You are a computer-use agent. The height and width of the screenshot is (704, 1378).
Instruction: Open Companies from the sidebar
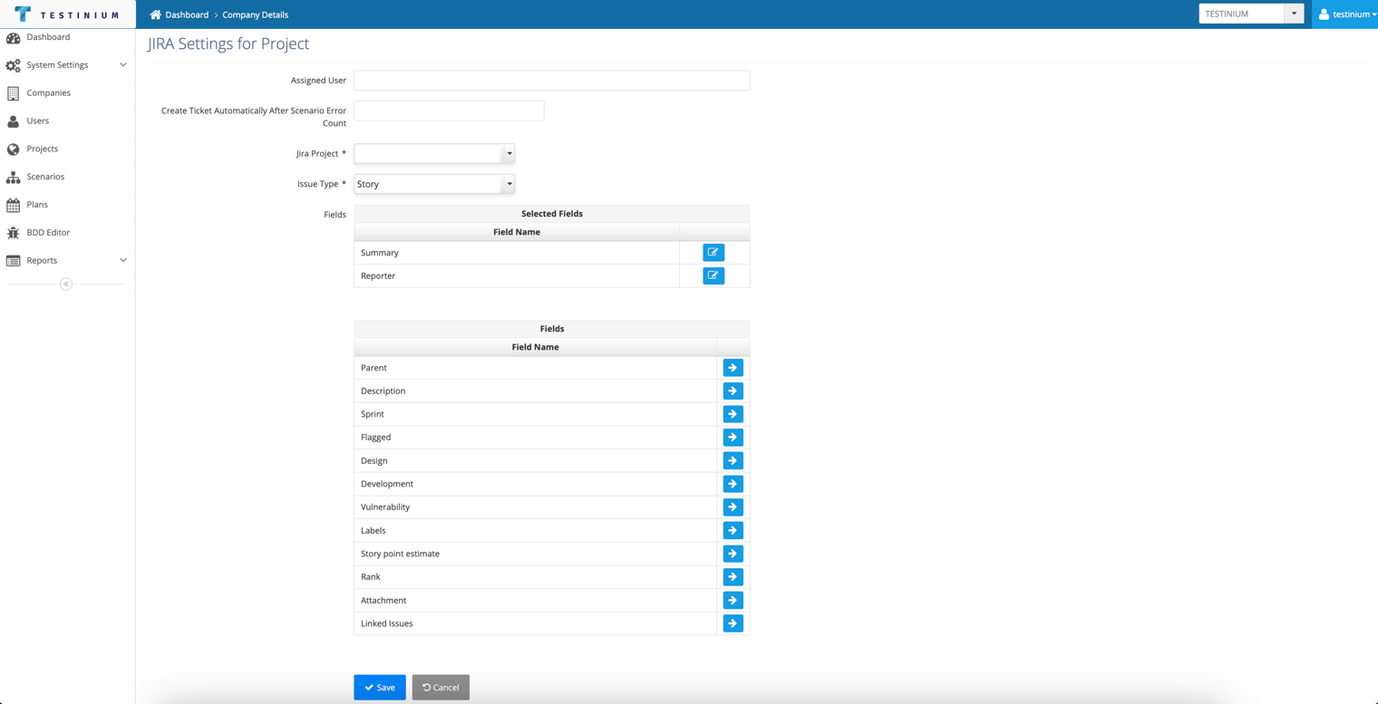pos(48,93)
